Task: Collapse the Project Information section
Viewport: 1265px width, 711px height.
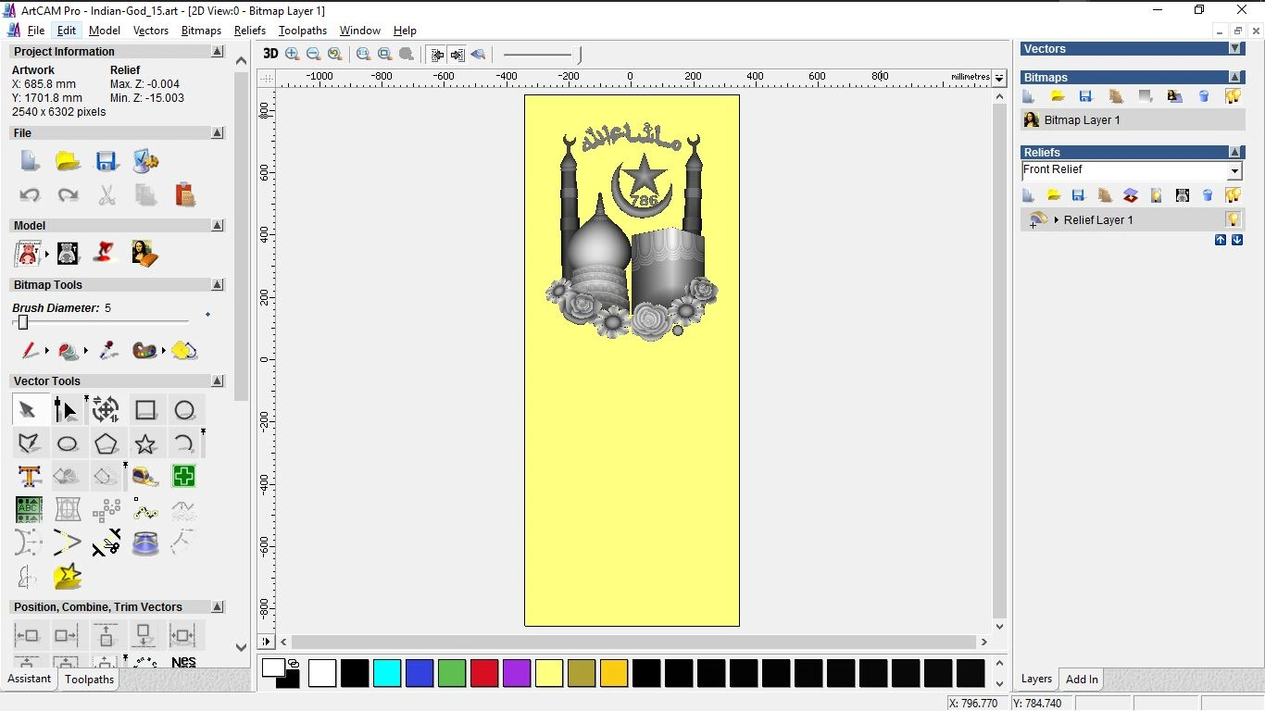Action: (218, 52)
